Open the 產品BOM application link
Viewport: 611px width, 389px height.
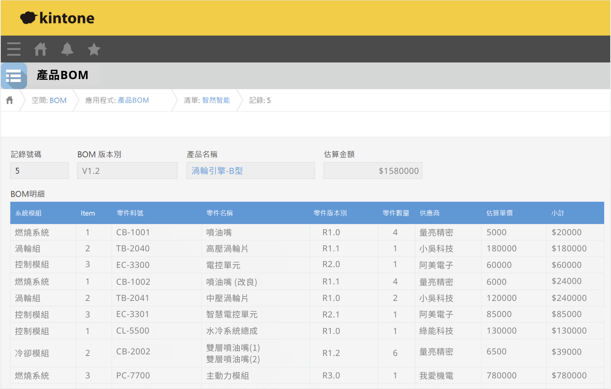133,100
